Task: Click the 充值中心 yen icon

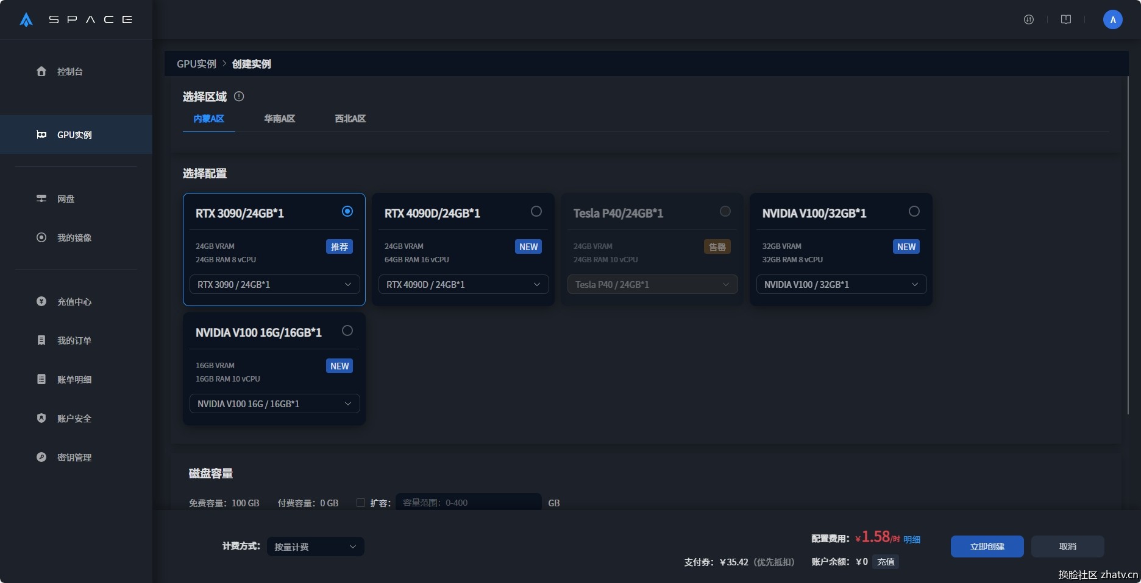Action: pos(41,301)
